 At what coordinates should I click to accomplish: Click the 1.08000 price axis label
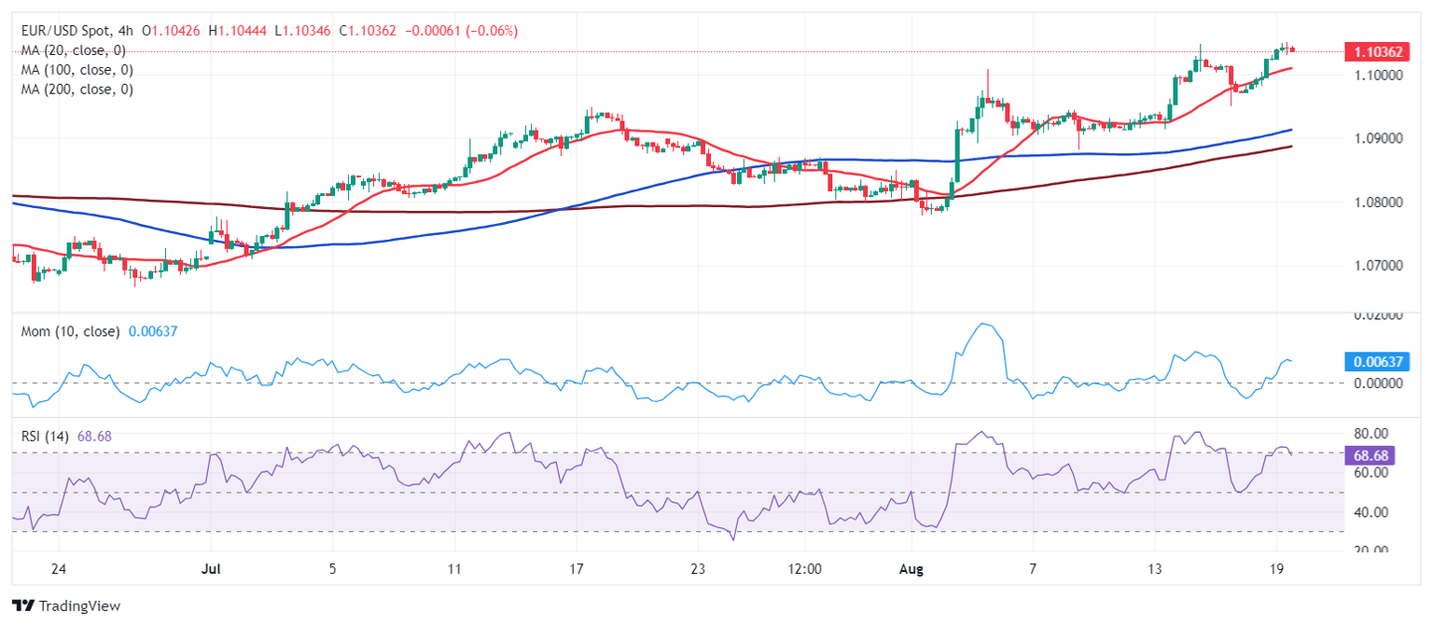tap(1376, 202)
